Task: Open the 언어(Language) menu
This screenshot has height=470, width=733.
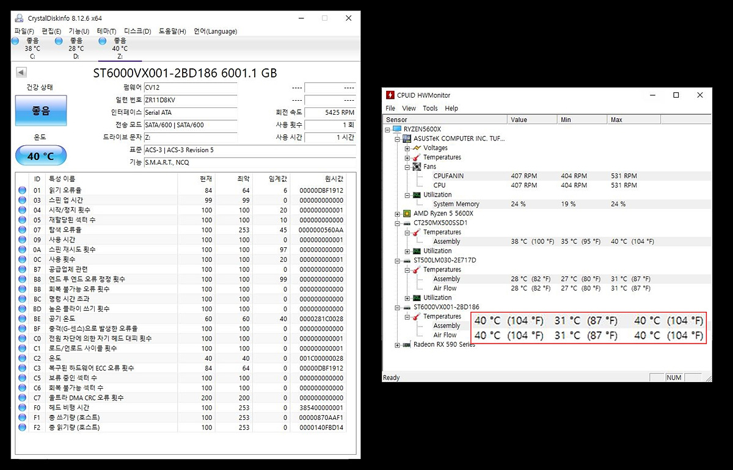Action: [x=215, y=31]
